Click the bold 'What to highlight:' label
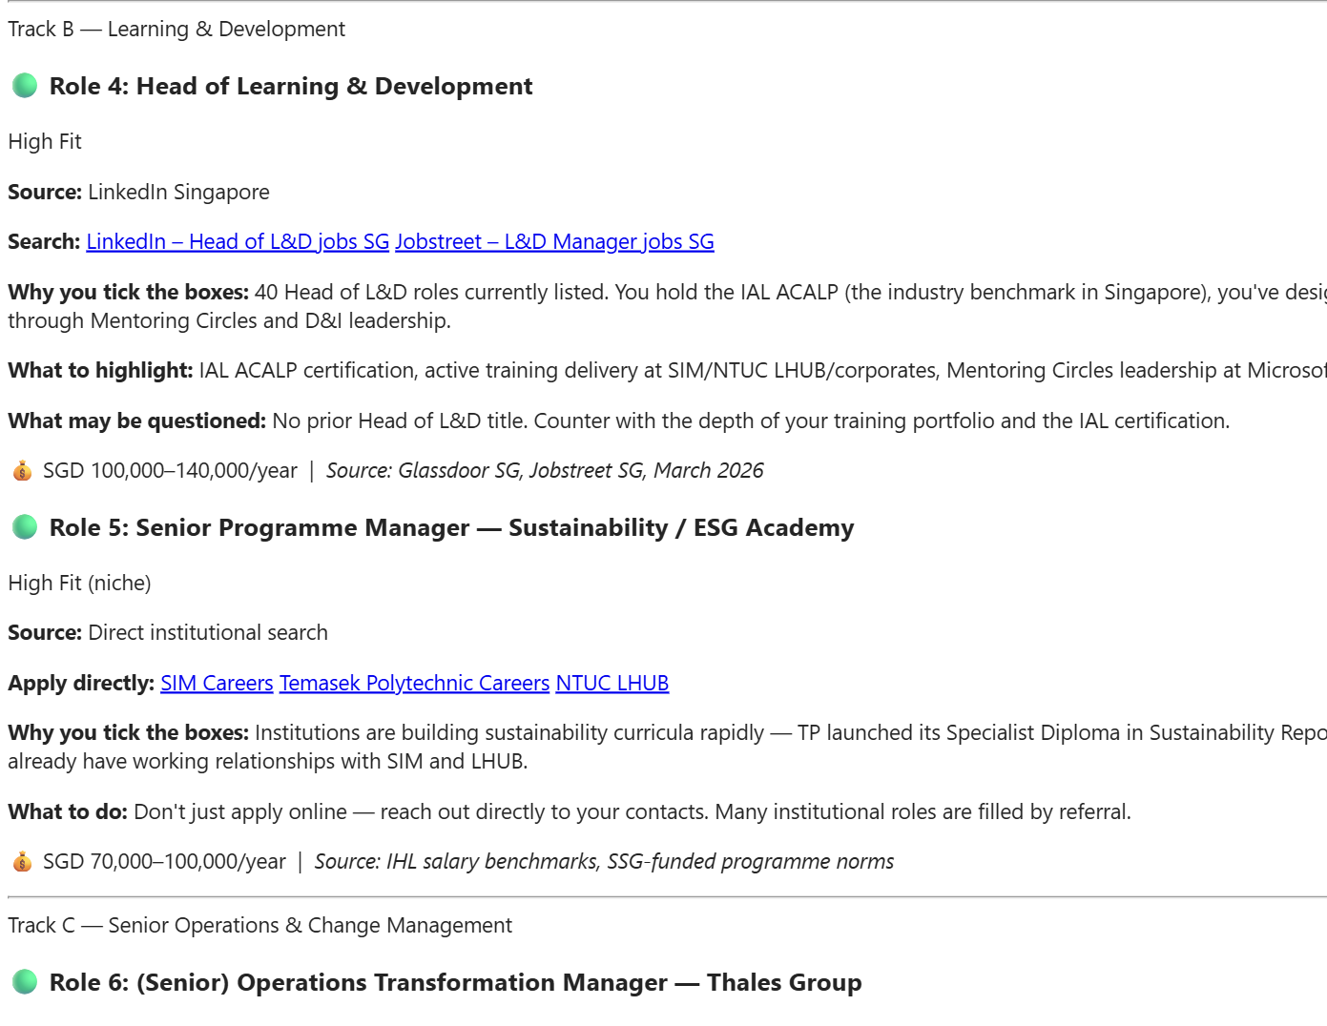Image resolution: width=1327 pixels, height=1026 pixels. tap(100, 370)
